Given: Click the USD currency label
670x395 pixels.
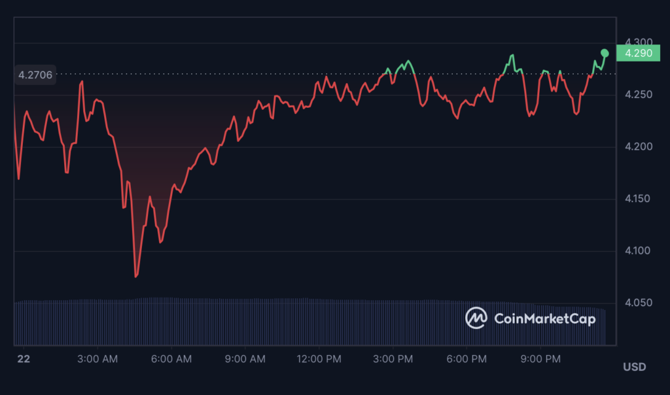Looking at the screenshot, I should tap(635, 367).
